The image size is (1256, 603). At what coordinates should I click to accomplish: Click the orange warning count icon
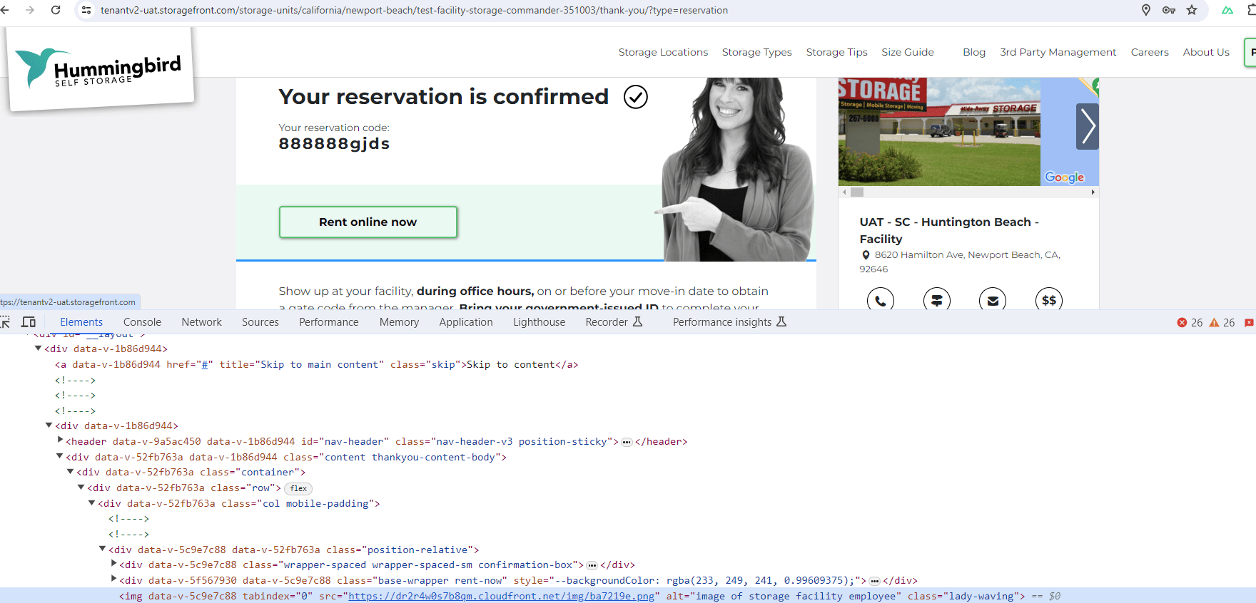coord(1214,322)
